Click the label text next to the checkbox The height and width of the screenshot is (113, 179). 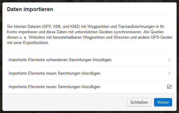point(54,87)
